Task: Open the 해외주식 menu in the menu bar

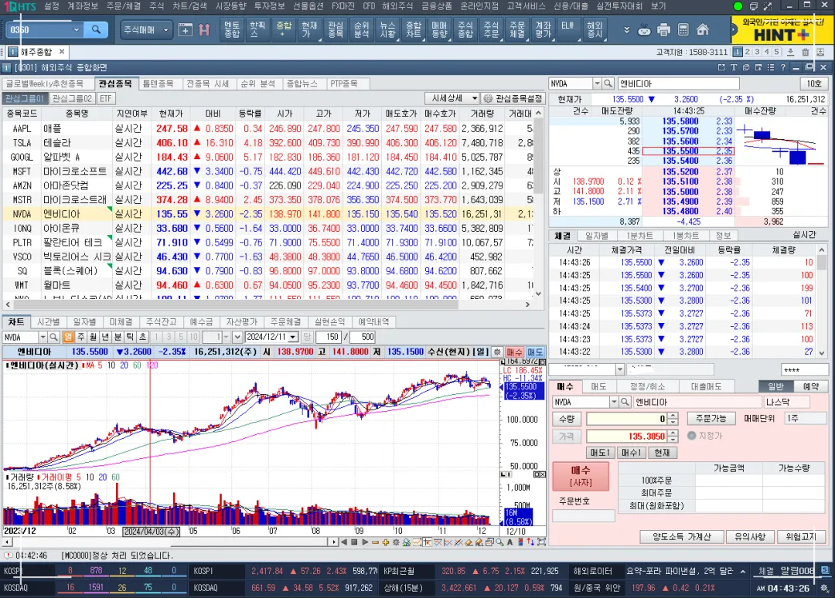Action: [x=397, y=6]
